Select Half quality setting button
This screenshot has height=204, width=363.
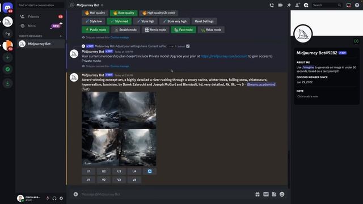click(x=95, y=12)
